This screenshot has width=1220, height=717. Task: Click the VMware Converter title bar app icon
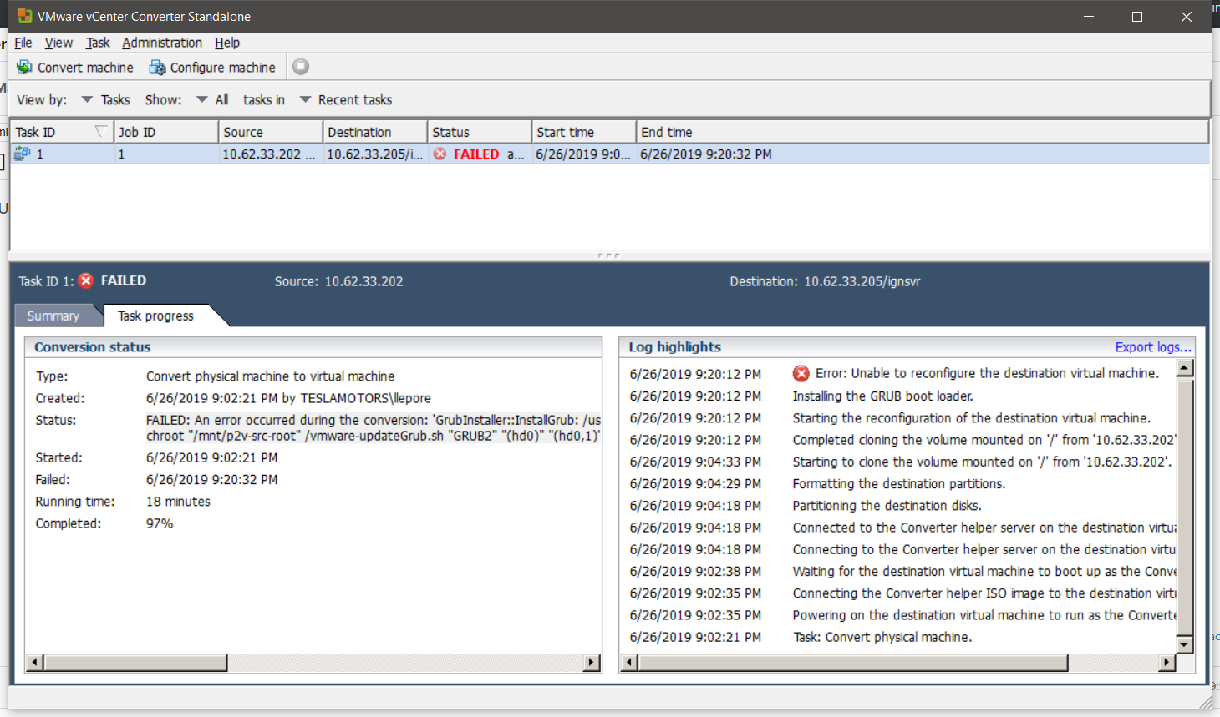pos(24,16)
